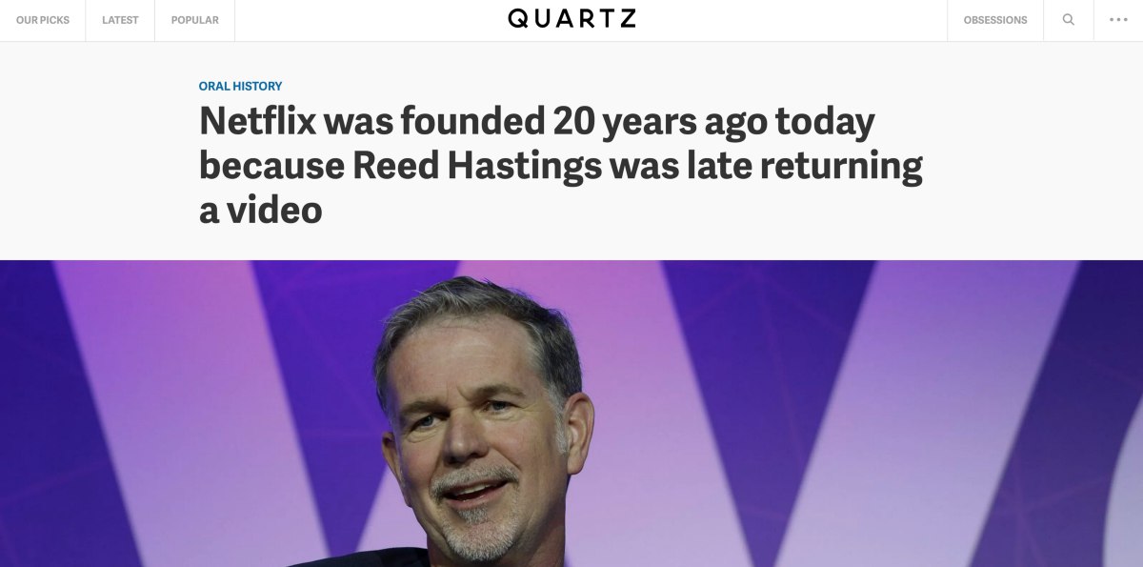Expand the Obsessions menu
Image resolution: width=1143 pixels, height=567 pixels.
tap(995, 20)
